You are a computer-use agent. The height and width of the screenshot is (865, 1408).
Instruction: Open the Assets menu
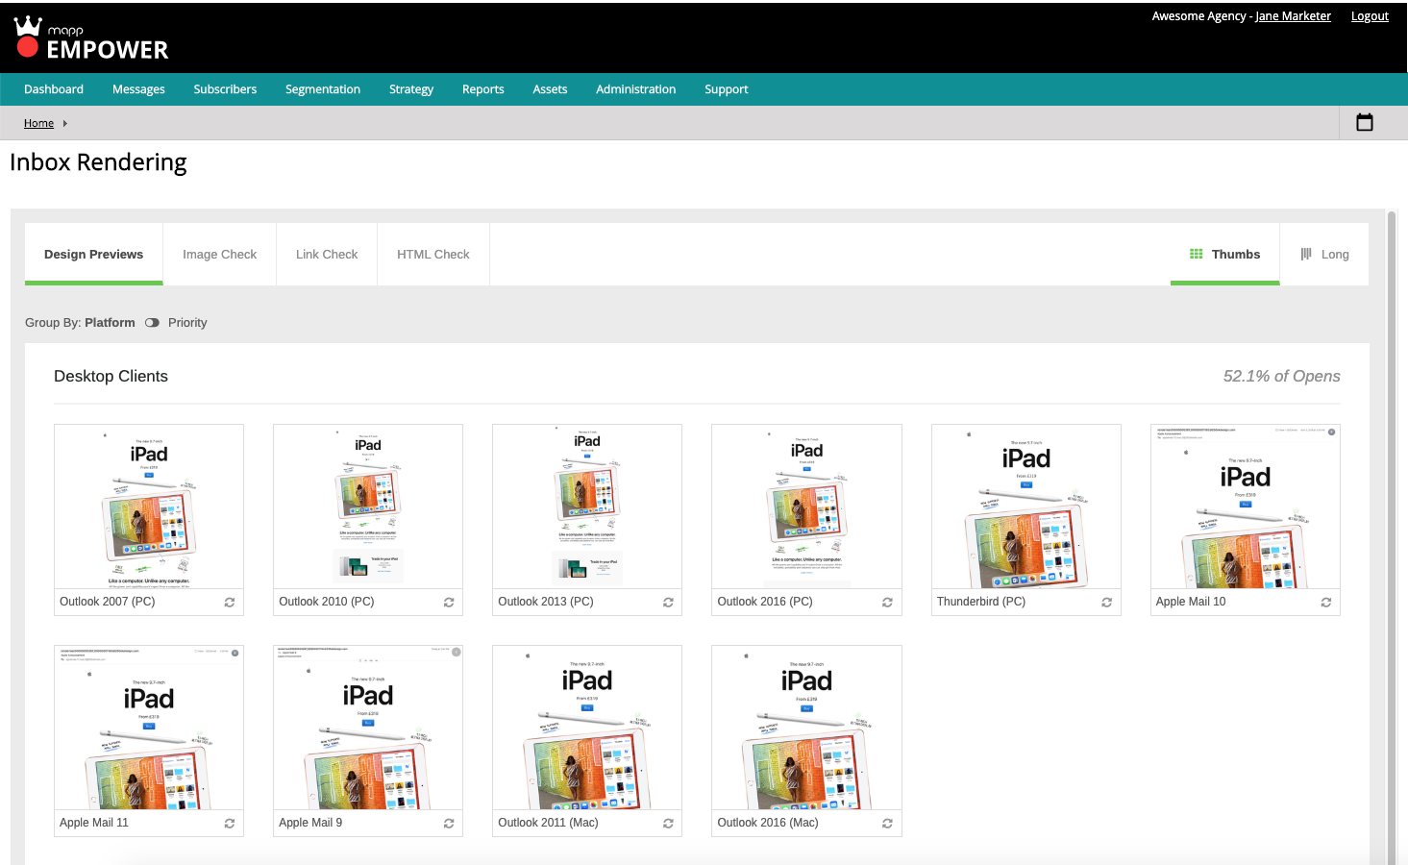point(550,89)
